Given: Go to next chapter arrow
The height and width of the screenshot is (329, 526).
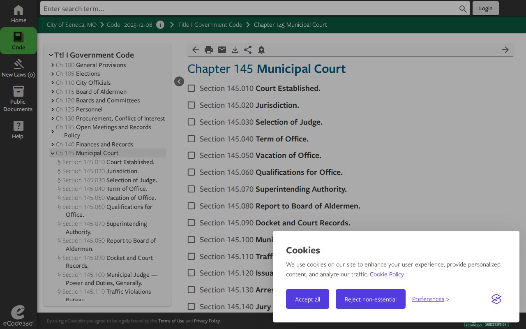Looking at the screenshot, I should coord(505,50).
